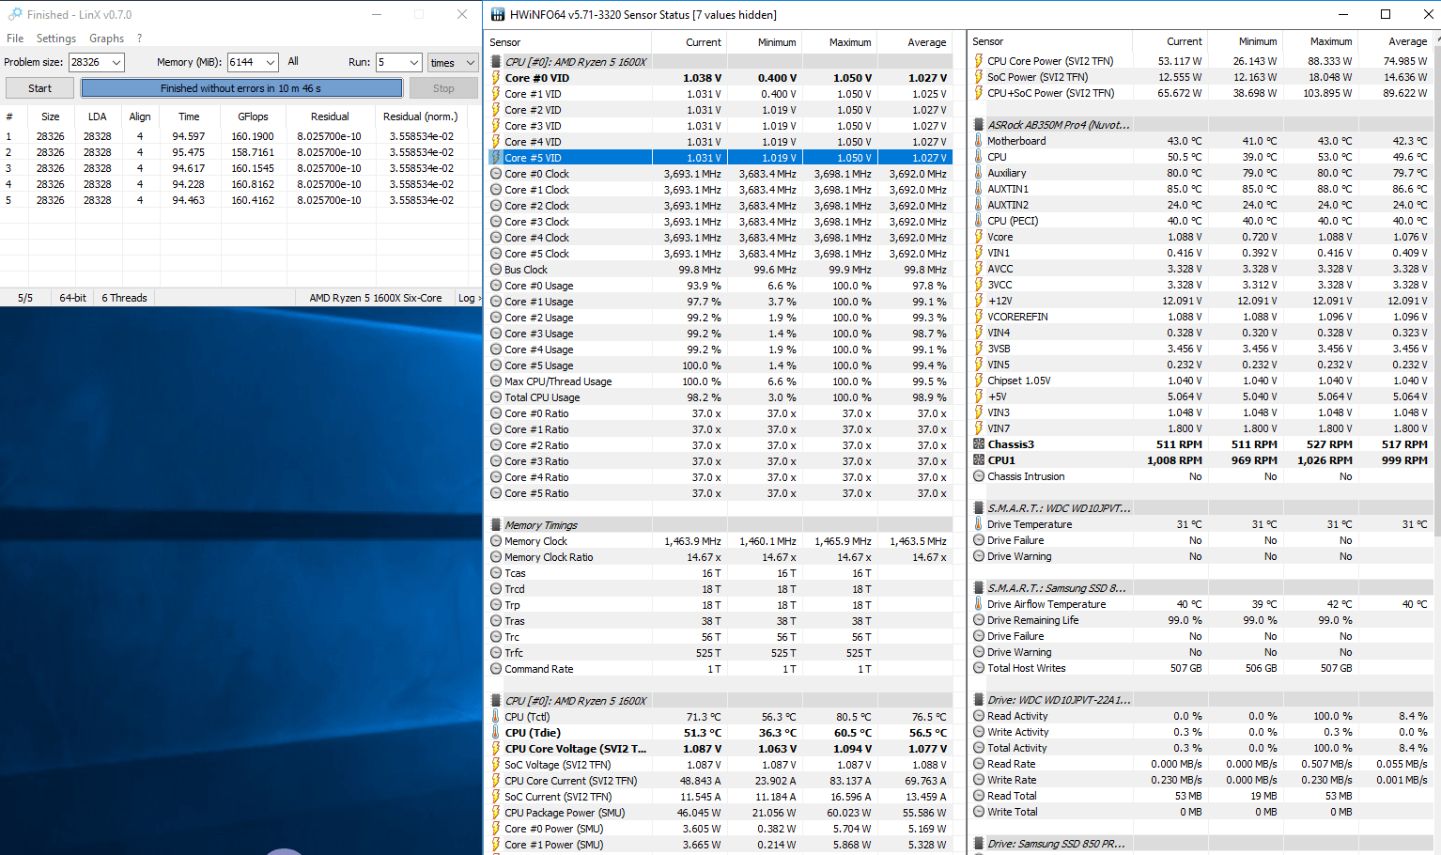Viewport: 1441px width, 855px height.
Task: Select the icon beside Bus Clock
Action: pos(496,270)
